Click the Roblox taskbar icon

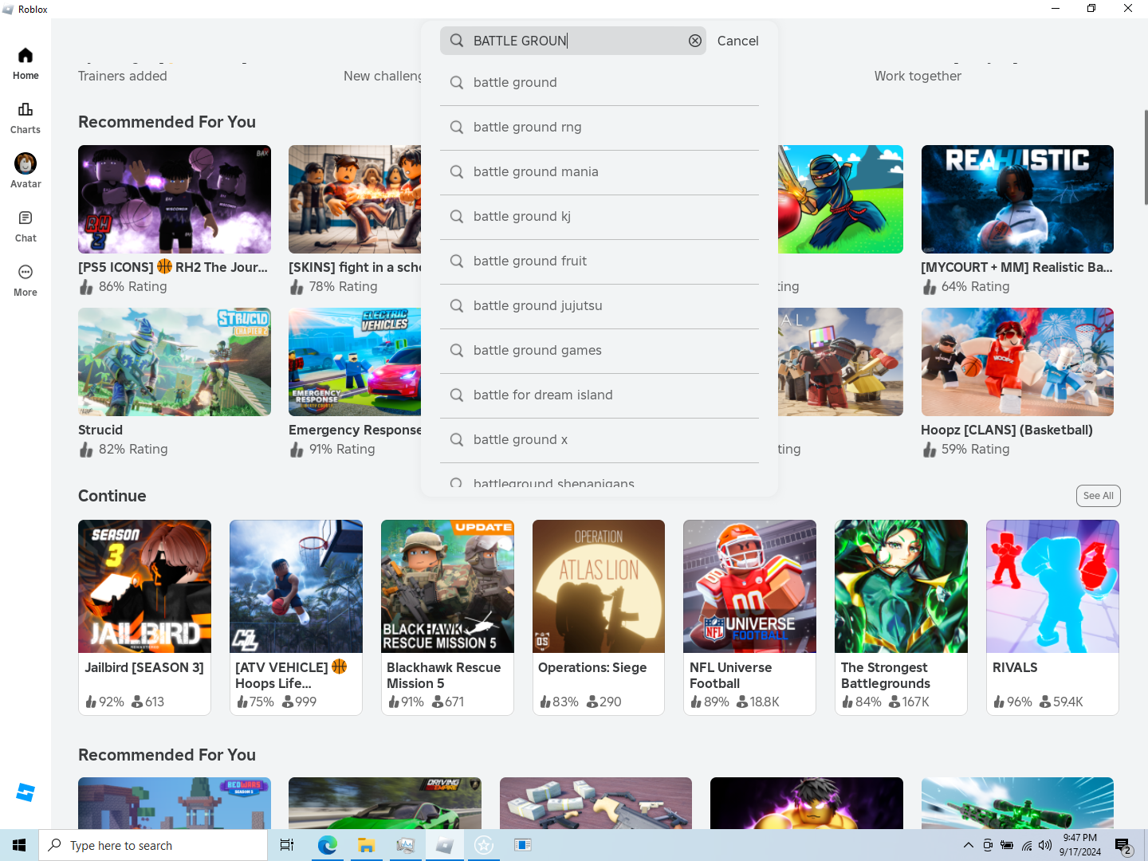[x=445, y=845]
